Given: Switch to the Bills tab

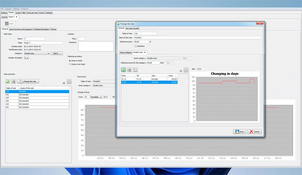Looking at the screenshot, I should 24,13.
